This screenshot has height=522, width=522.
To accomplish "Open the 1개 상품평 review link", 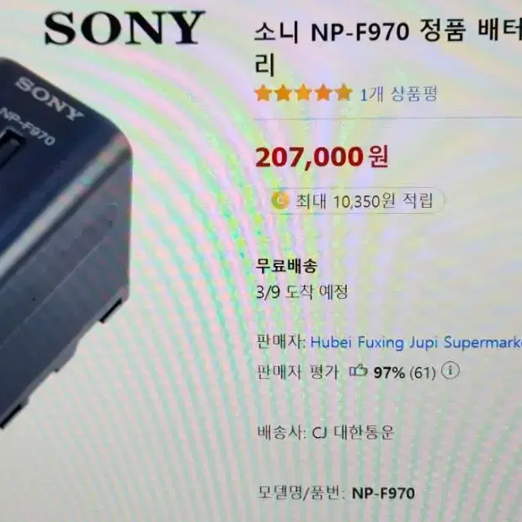I will (x=398, y=94).
